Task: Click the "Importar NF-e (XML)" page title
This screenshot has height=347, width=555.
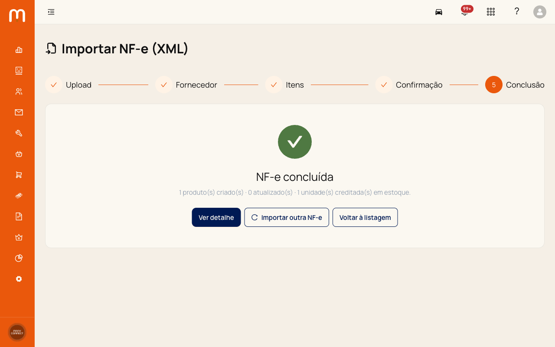Action: [125, 49]
